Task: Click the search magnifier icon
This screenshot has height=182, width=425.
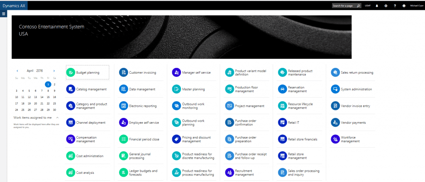Action: (359, 6)
